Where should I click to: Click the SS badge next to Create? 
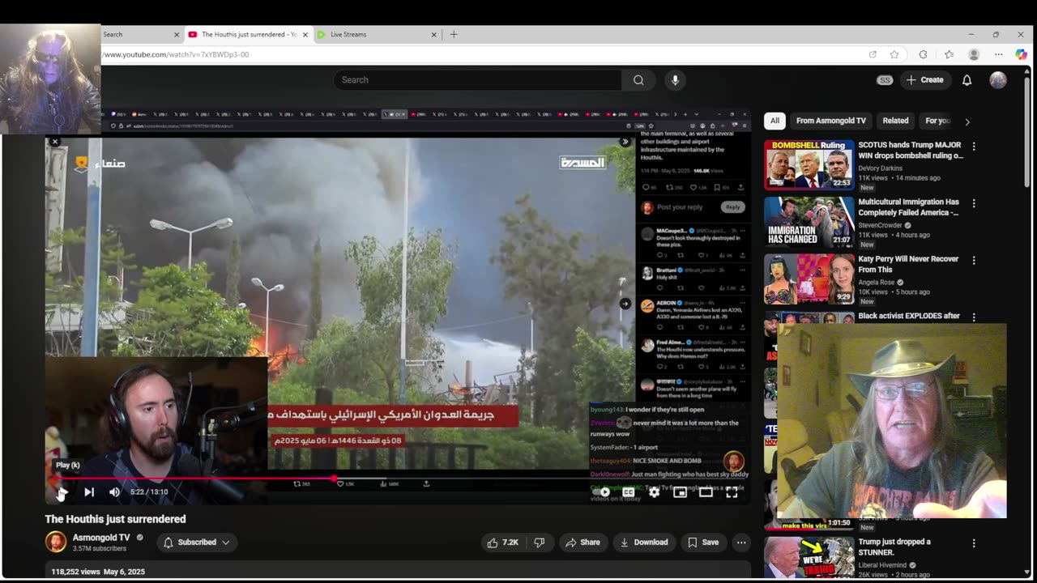[x=885, y=80]
